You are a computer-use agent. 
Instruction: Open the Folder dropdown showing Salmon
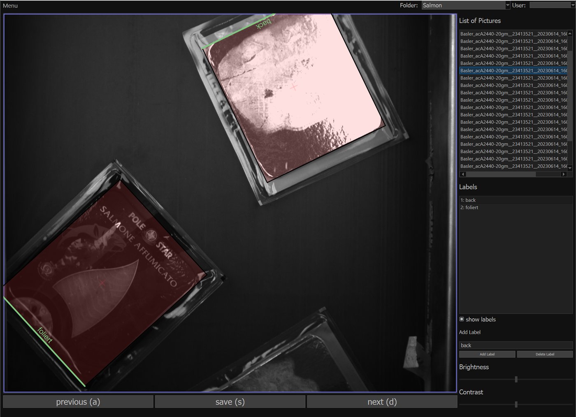(466, 5)
